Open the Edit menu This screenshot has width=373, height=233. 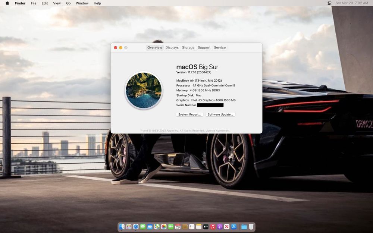tap(45, 3)
